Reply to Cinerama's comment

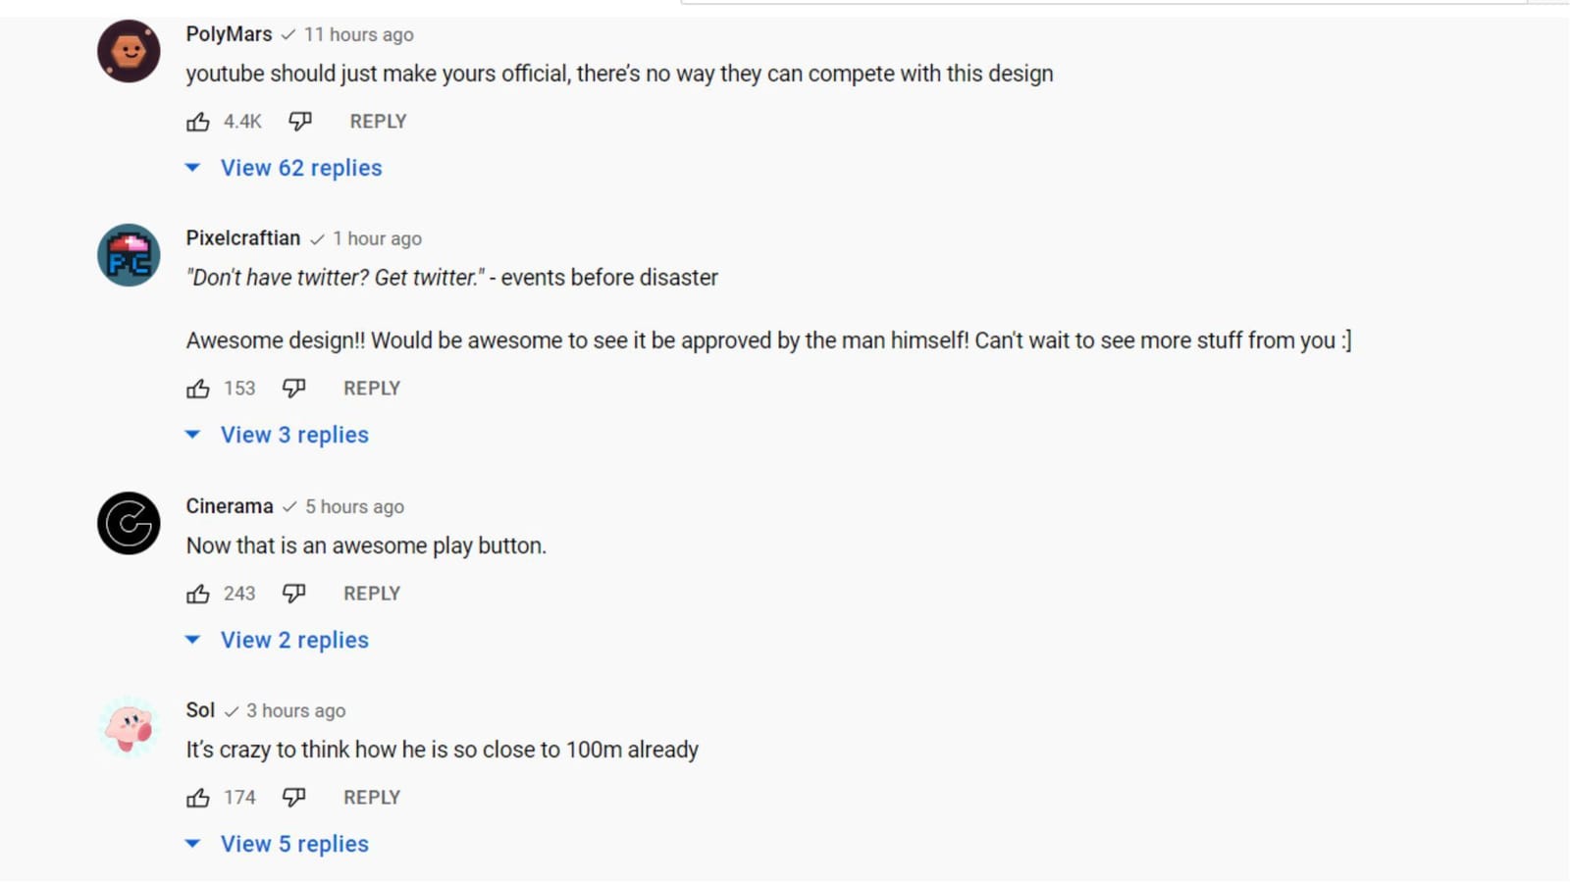372,594
